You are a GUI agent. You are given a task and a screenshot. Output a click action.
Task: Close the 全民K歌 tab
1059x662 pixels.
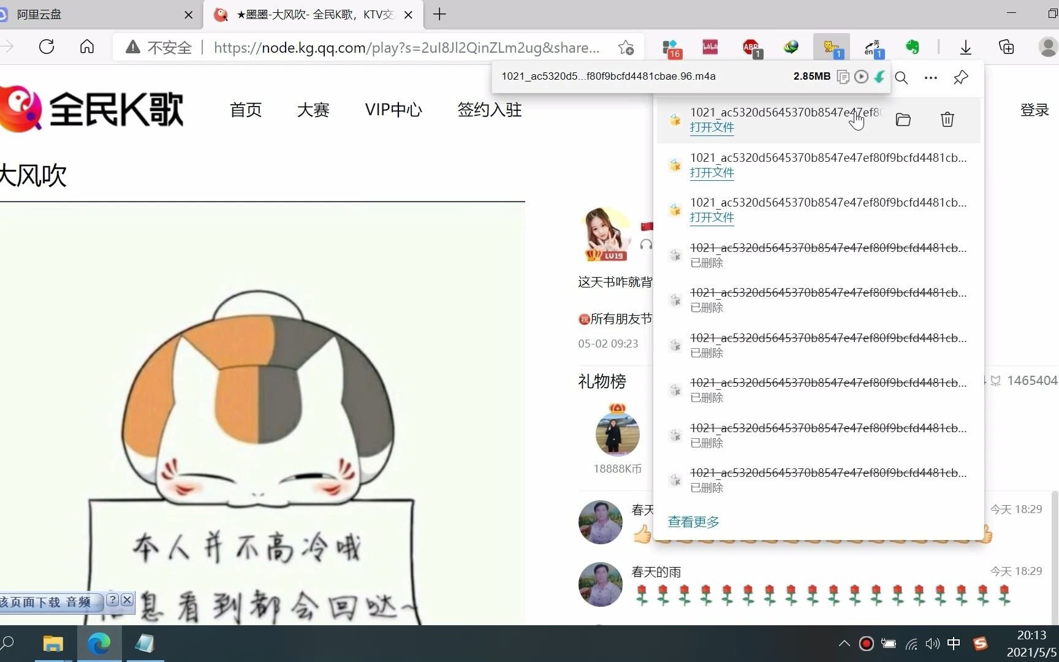click(409, 15)
